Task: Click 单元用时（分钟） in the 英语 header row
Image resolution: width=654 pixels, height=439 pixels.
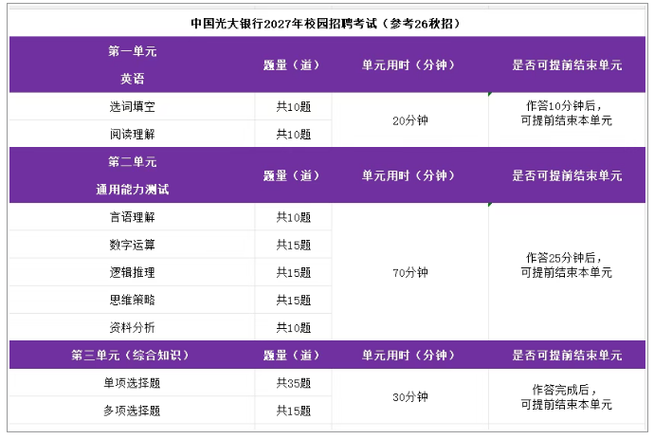Action: click(x=409, y=64)
